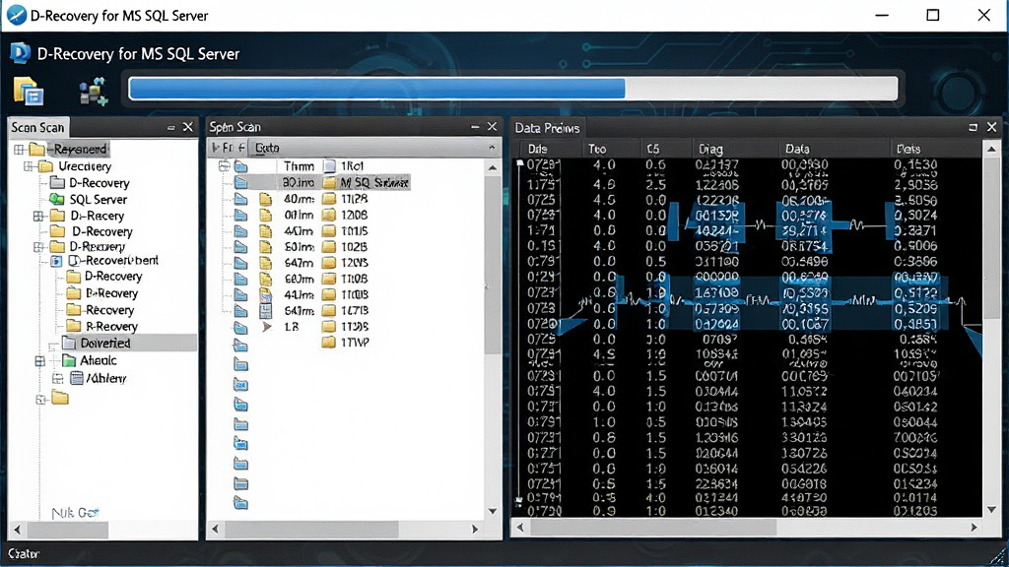The height and width of the screenshot is (567, 1009).
Task: Select the Scan Scan panel tab
Action: (x=38, y=127)
